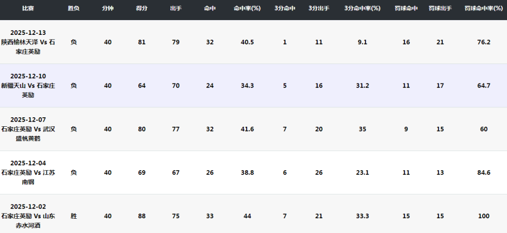Select the 2025-12-07 武汉盛帆黄鹤 match
This screenshot has height=233, width=507.
pyautogui.click(x=28, y=129)
